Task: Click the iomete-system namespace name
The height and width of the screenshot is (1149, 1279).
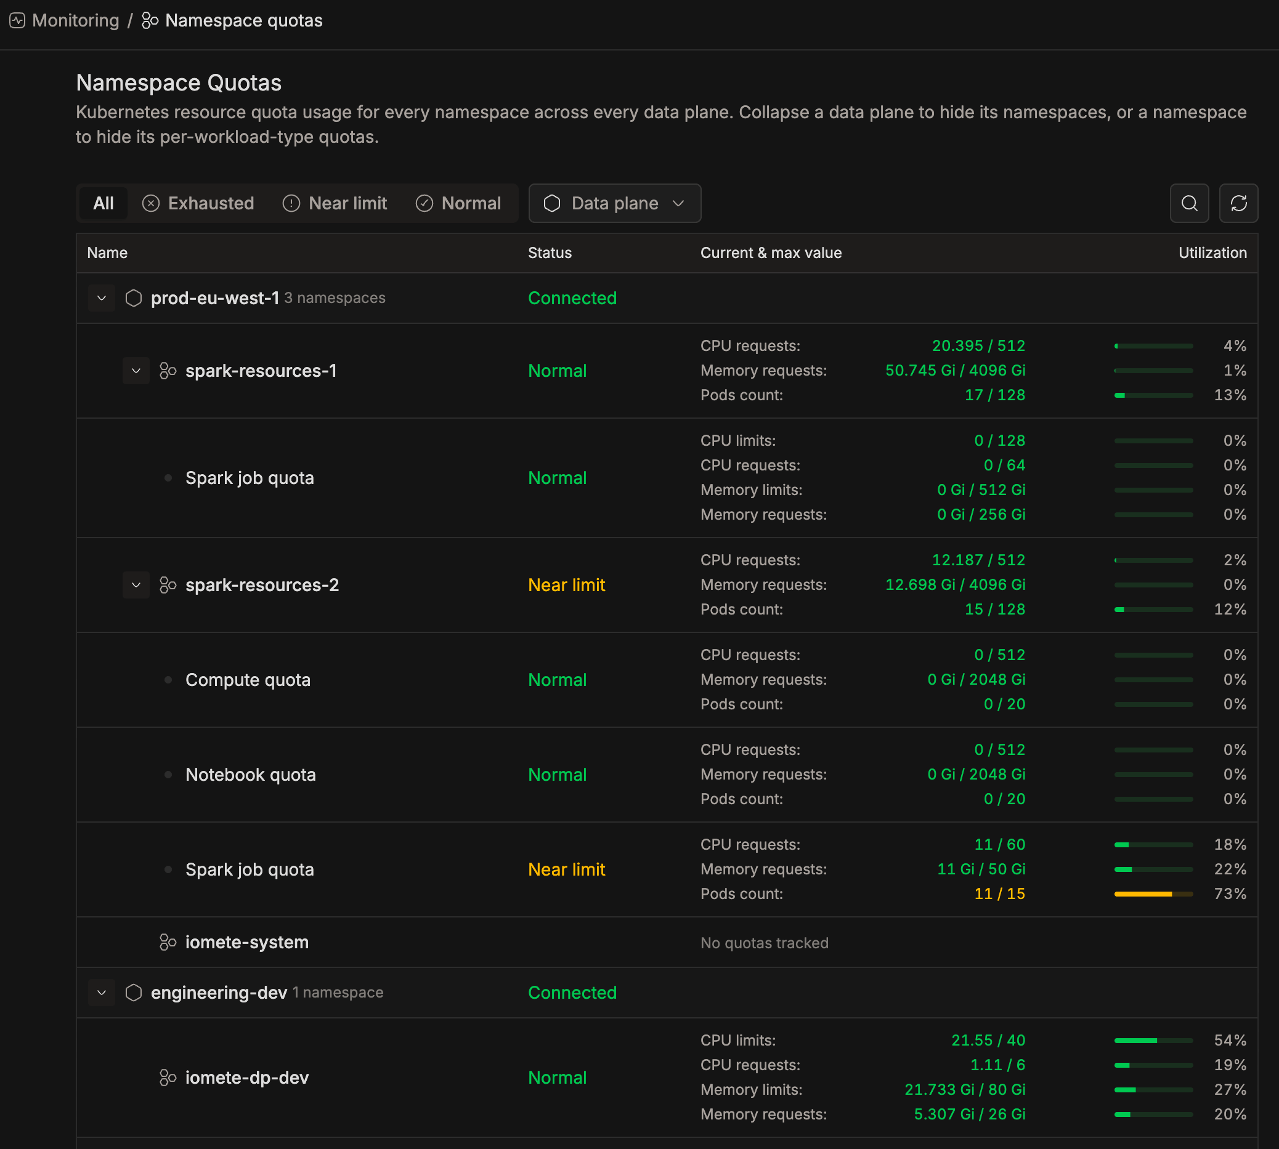Action: (x=247, y=942)
